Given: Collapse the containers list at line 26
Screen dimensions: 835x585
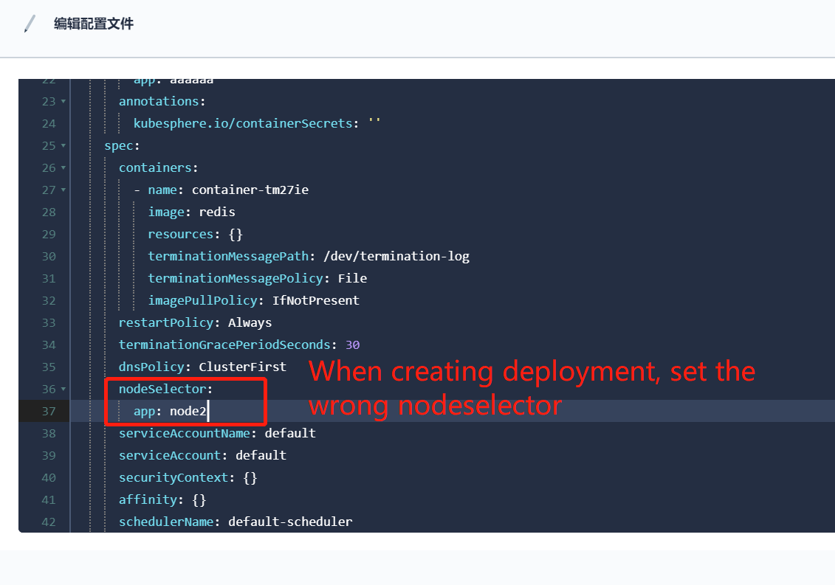Looking at the screenshot, I should coord(64,167).
